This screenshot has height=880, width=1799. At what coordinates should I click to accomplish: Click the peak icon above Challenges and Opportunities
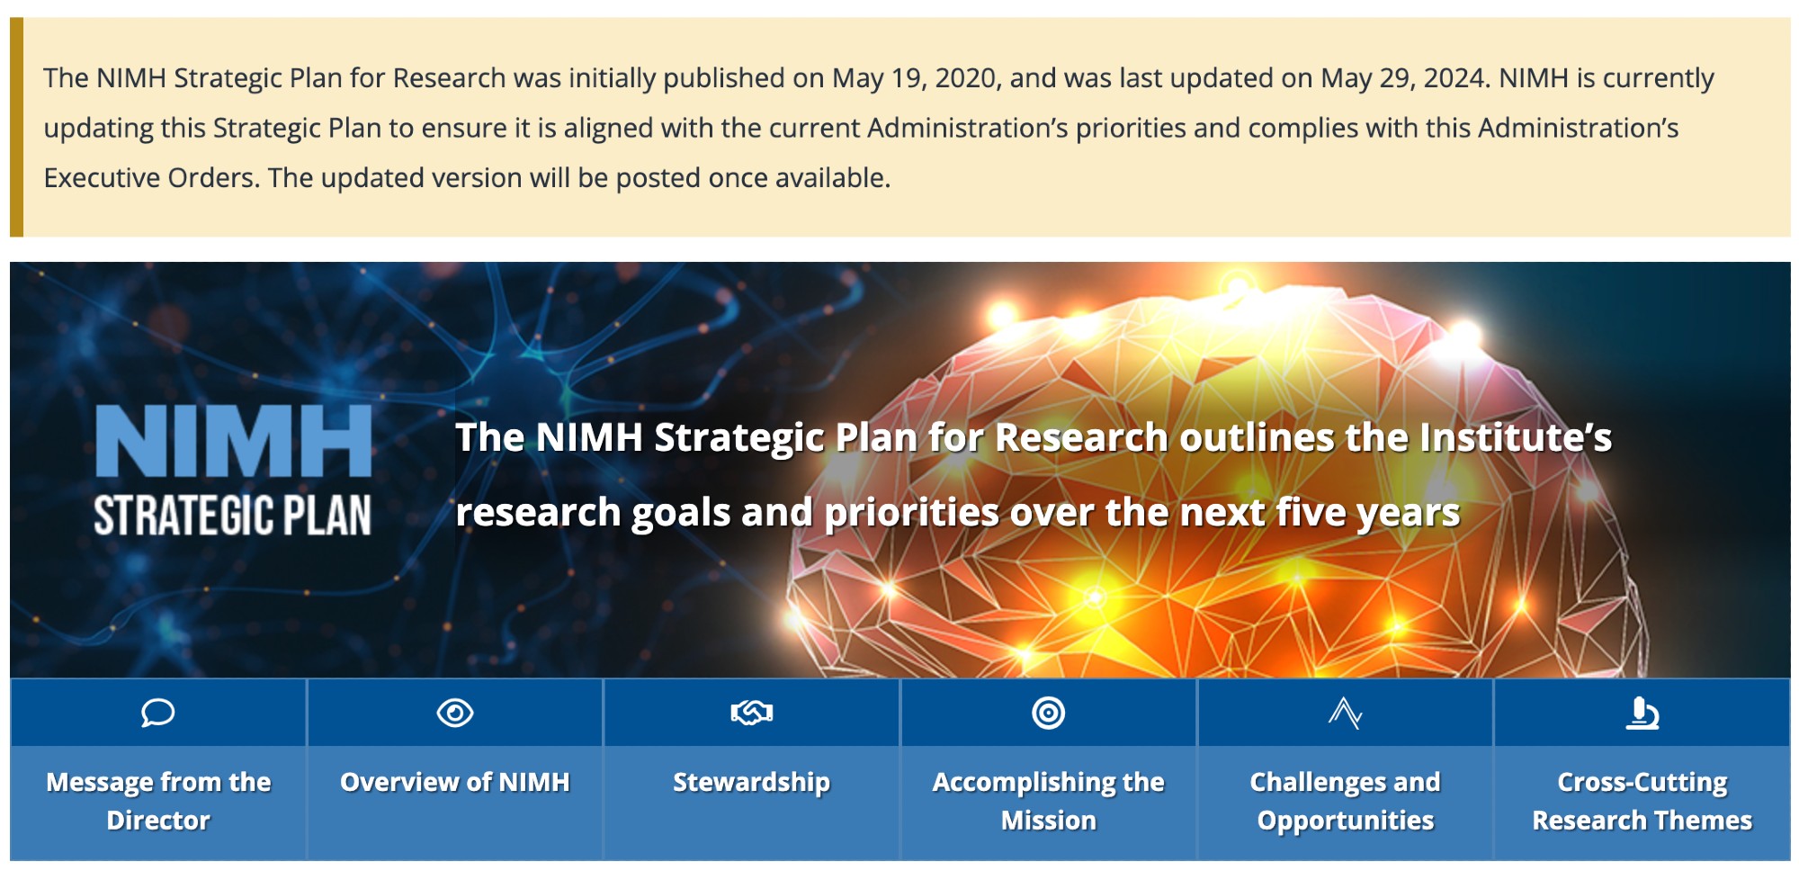(1345, 713)
